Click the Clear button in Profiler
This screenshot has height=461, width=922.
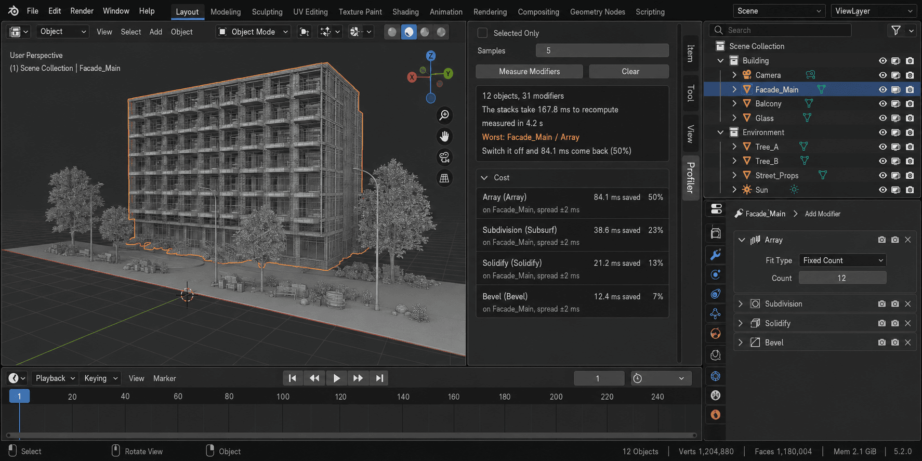(x=630, y=72)
